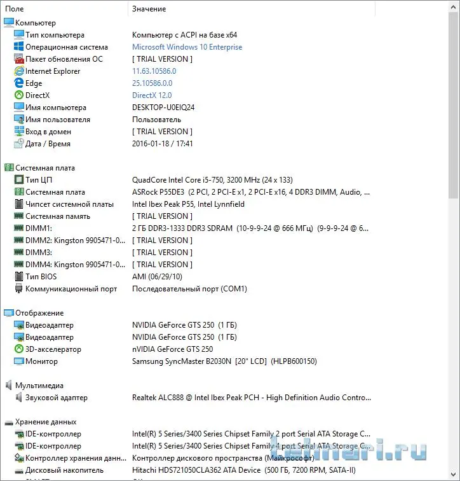
Task: Select the Тип компьютера row icon
Action: tap(18, 34)
